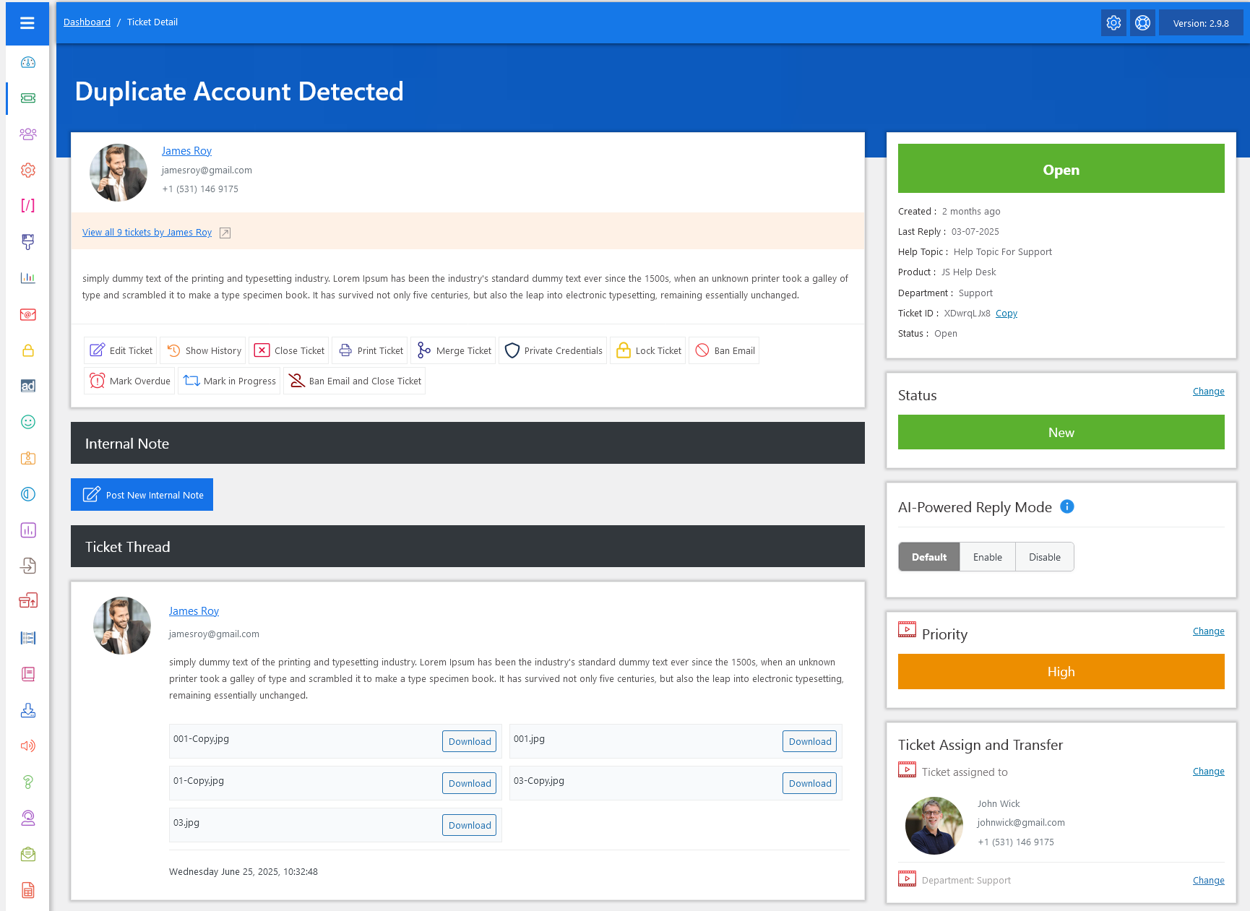Download the 001-Copy.jpg attachment
Image resolution: width=1250 pixels, height=911 pixels.
(469, 741)
